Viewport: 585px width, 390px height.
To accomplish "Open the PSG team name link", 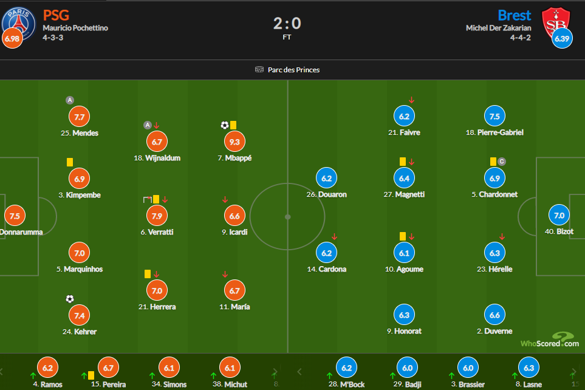I will pos(56,15).
